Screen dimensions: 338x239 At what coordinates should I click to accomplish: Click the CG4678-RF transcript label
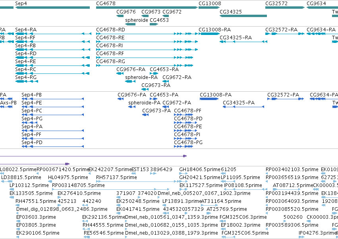click(x=110, y=54)
